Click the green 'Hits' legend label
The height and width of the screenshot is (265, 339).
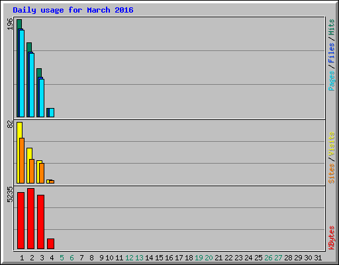tap(331, 27)
